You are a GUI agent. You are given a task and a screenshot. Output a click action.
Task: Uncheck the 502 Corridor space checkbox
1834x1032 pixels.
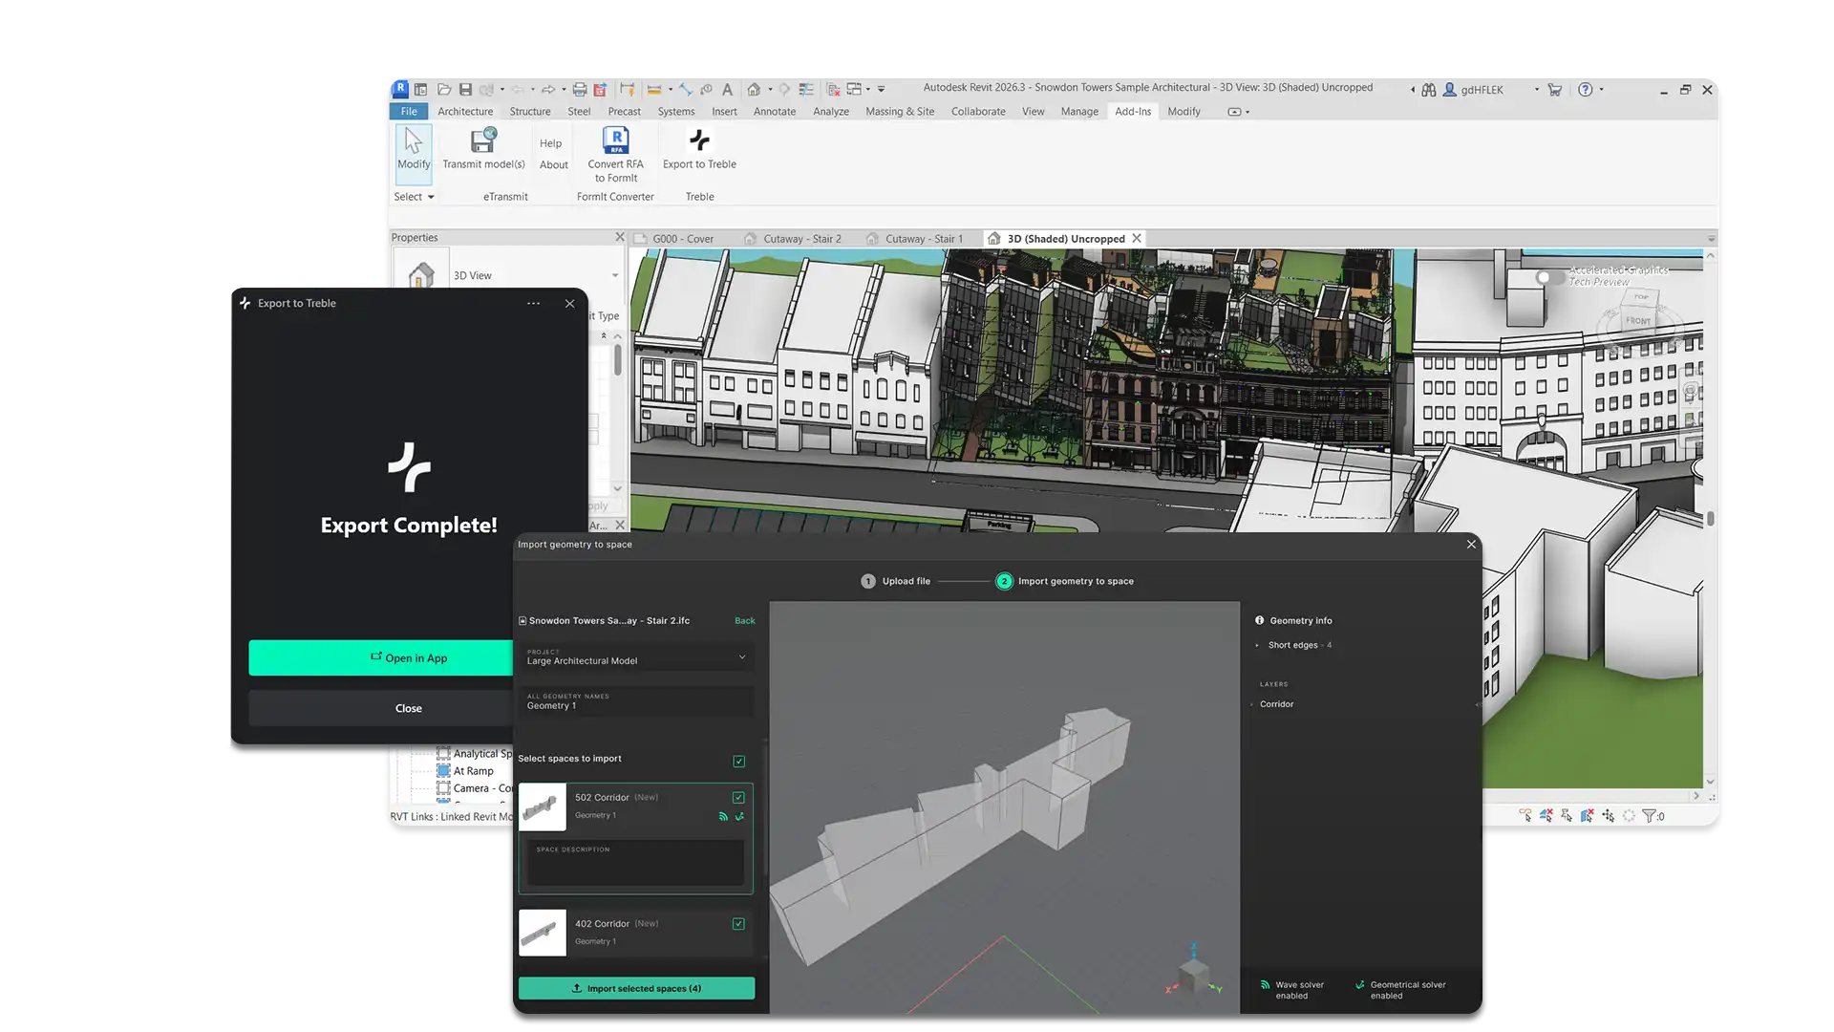coord(738,797)
